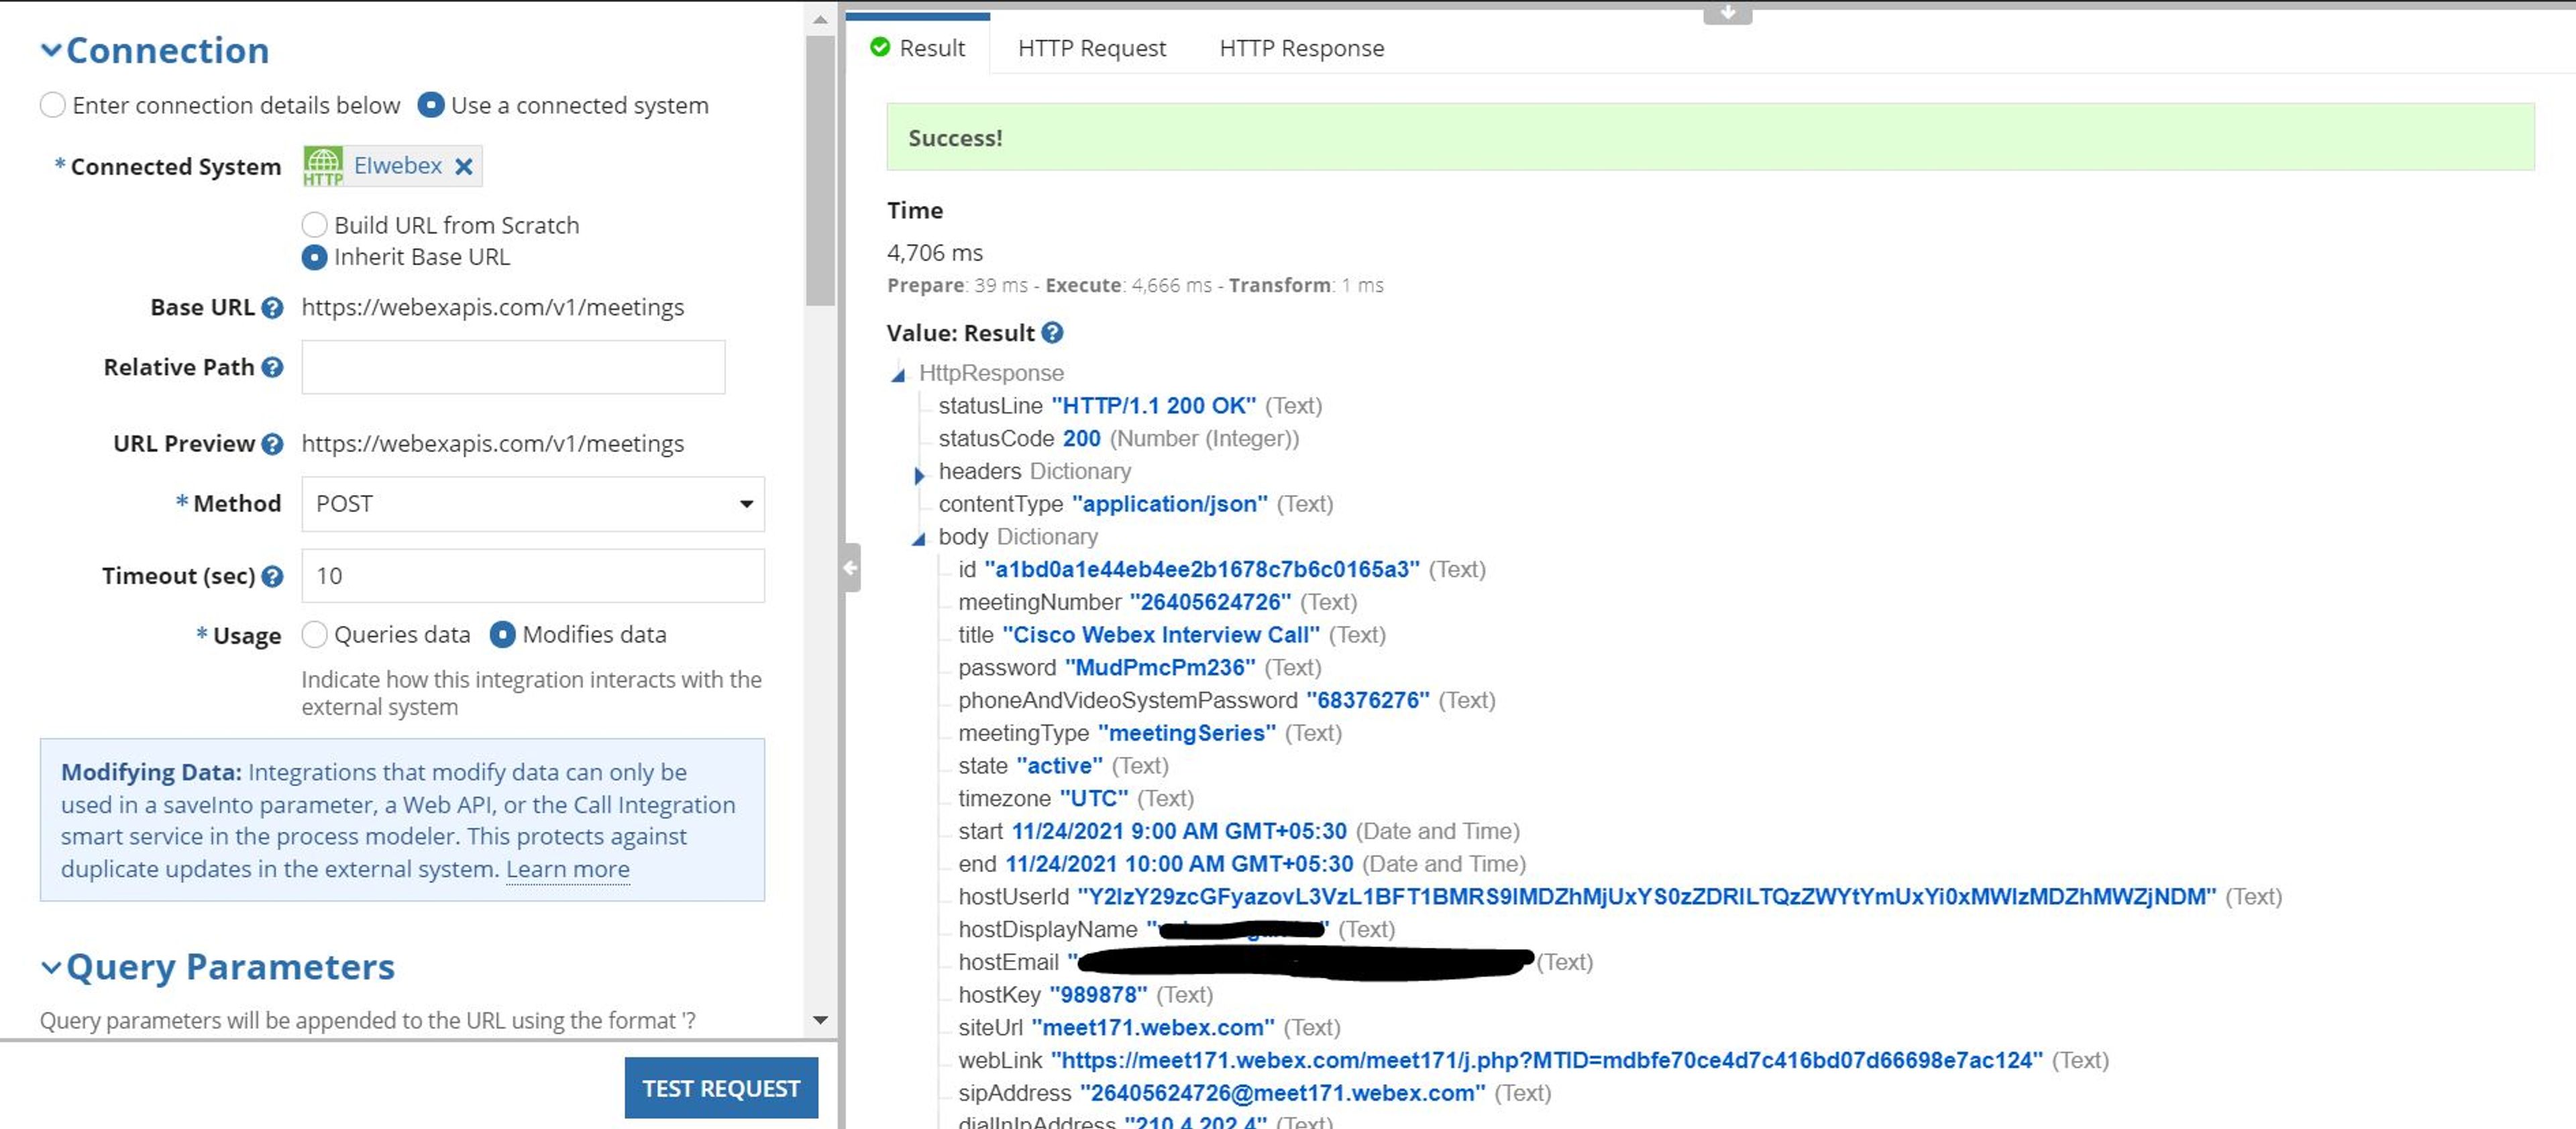
Task: Click the green success check icon
Action: (x=880, y=47)
